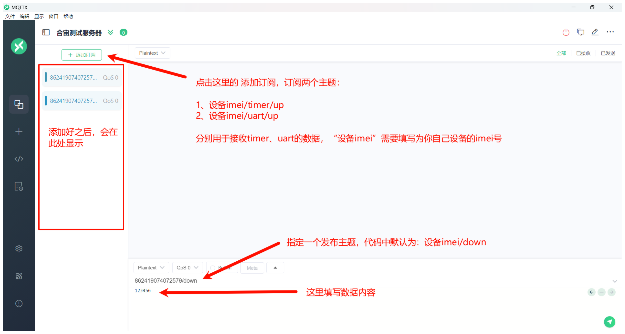Screen dimensions: 625x334
Task: Edit connection with the pencil icon
Action: click(595, 32)
